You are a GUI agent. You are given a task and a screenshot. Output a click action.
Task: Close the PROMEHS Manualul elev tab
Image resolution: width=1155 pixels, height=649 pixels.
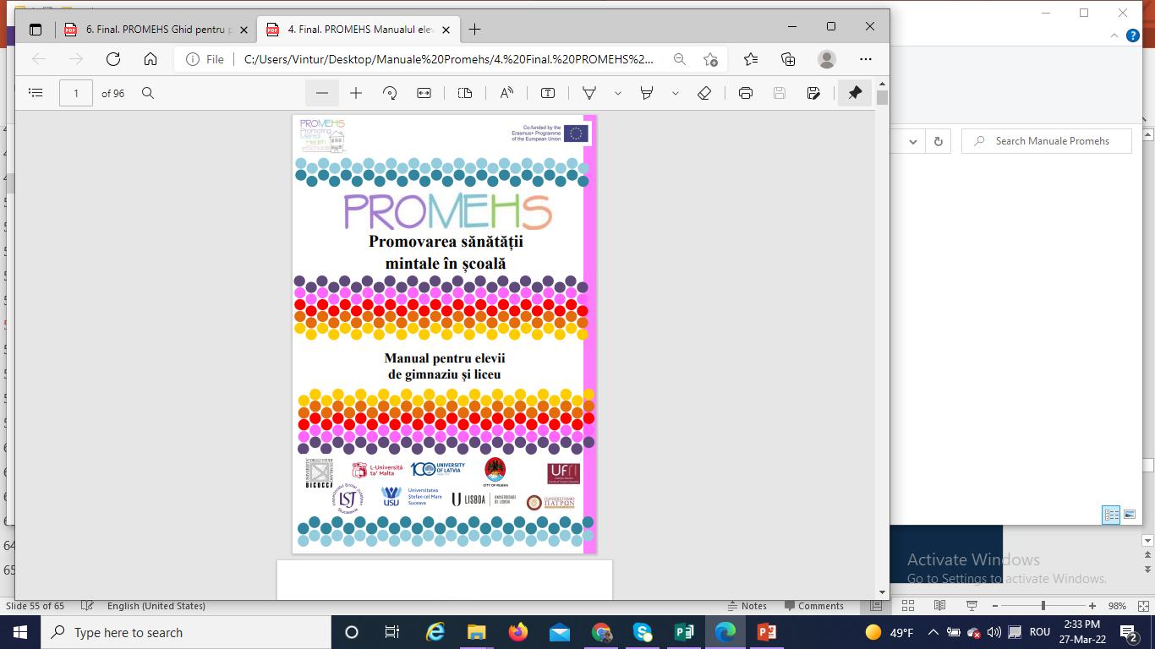(446, 30)
